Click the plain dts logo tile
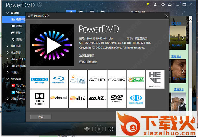198x137 pixels. (78, 98)
